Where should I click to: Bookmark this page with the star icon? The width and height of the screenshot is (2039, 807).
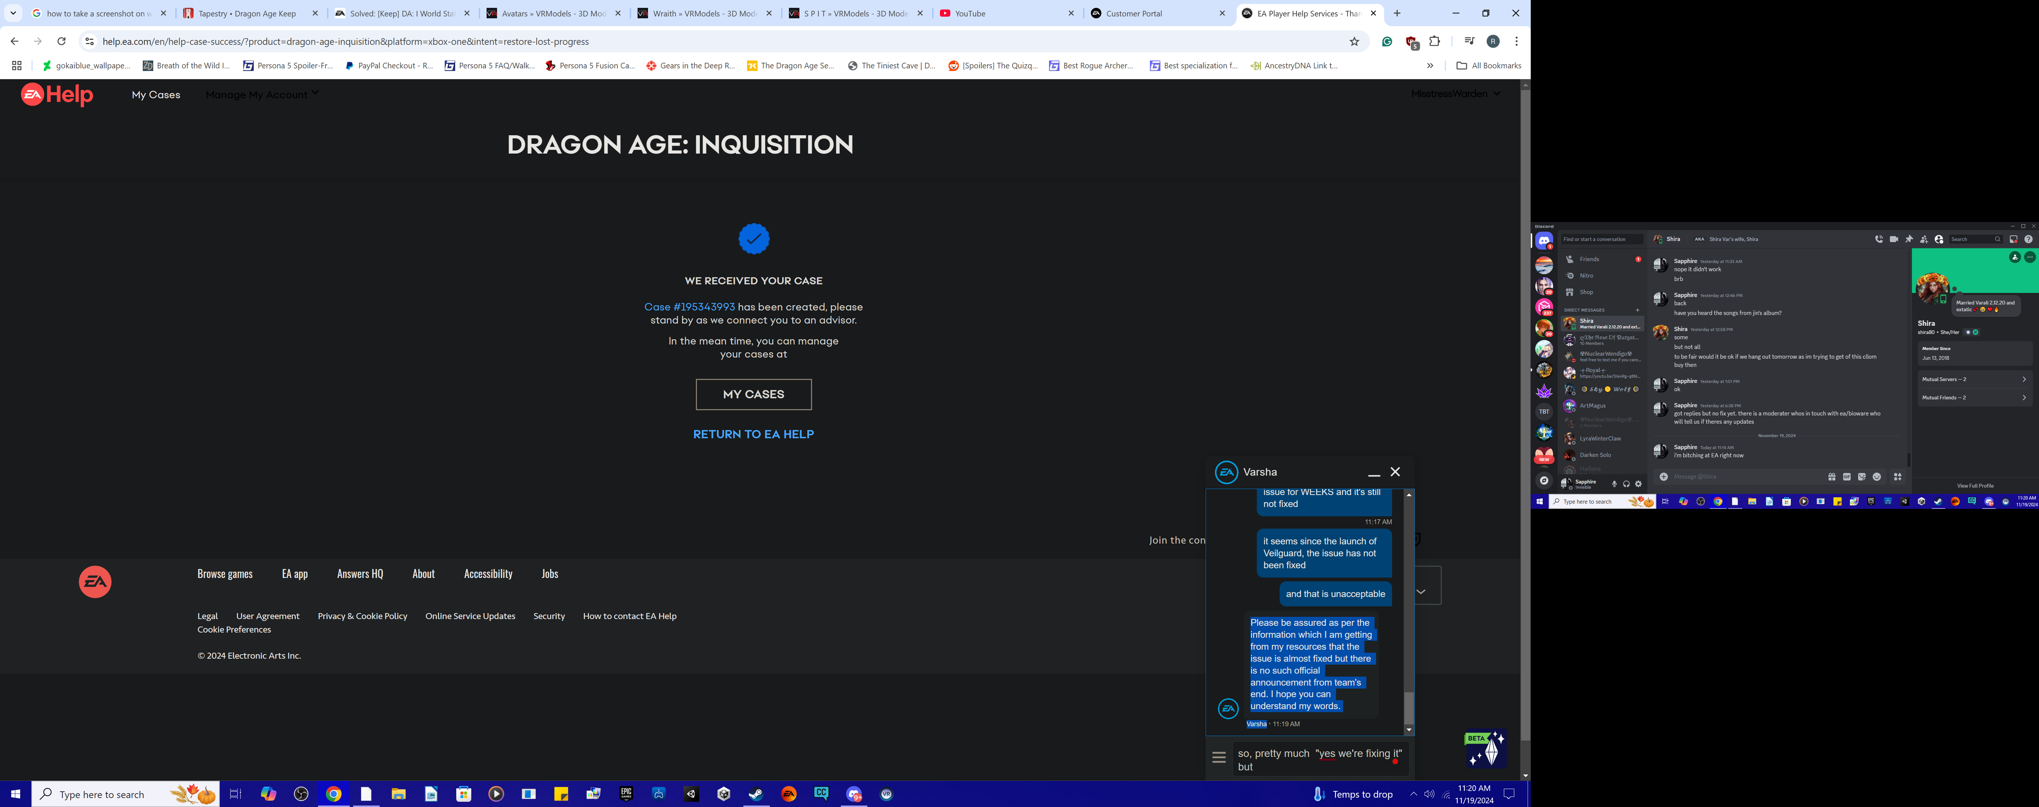1354,41
